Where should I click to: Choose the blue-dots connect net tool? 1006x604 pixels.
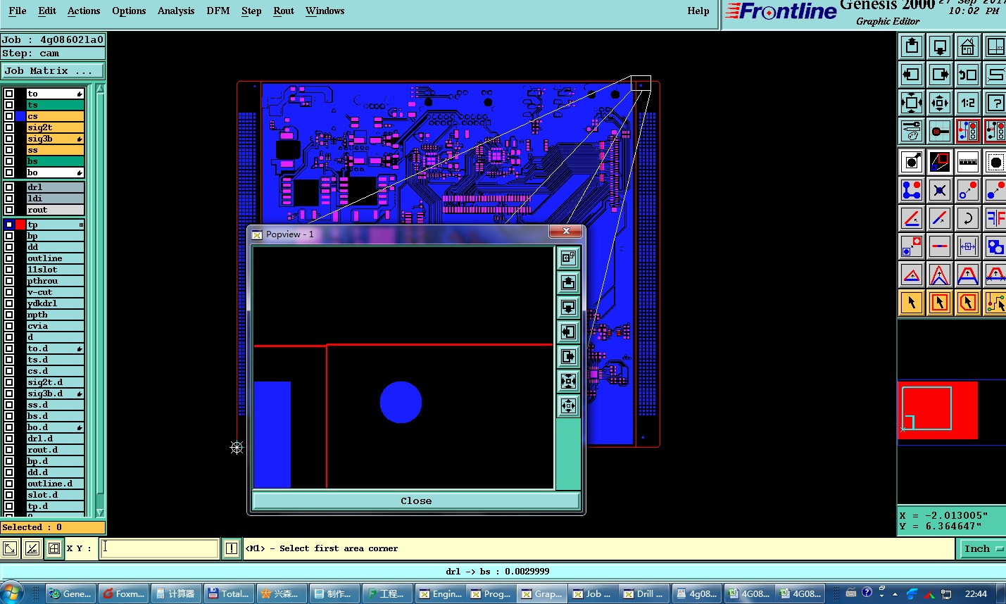click(x=912, y=190)
